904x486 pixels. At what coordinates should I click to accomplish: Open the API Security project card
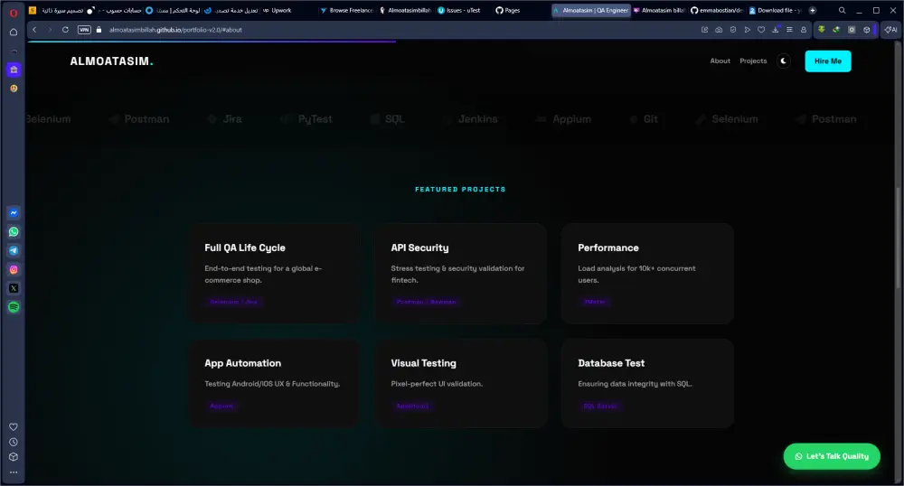(461, 274)
